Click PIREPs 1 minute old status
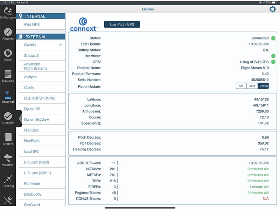Screen dimensions: 280x210 point(259,187)
